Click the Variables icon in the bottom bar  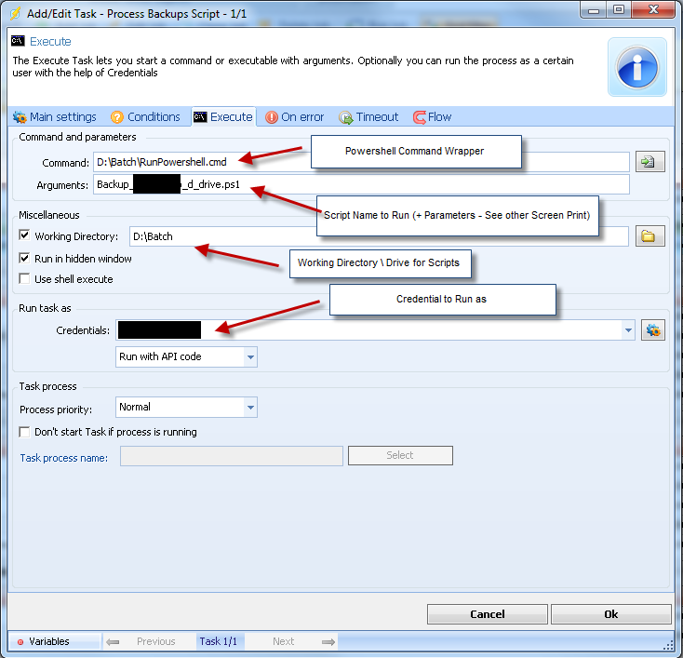coord(20,642)
